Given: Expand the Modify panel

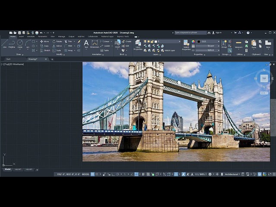Looking at the screenshot, I should click(x=60, y=55).
